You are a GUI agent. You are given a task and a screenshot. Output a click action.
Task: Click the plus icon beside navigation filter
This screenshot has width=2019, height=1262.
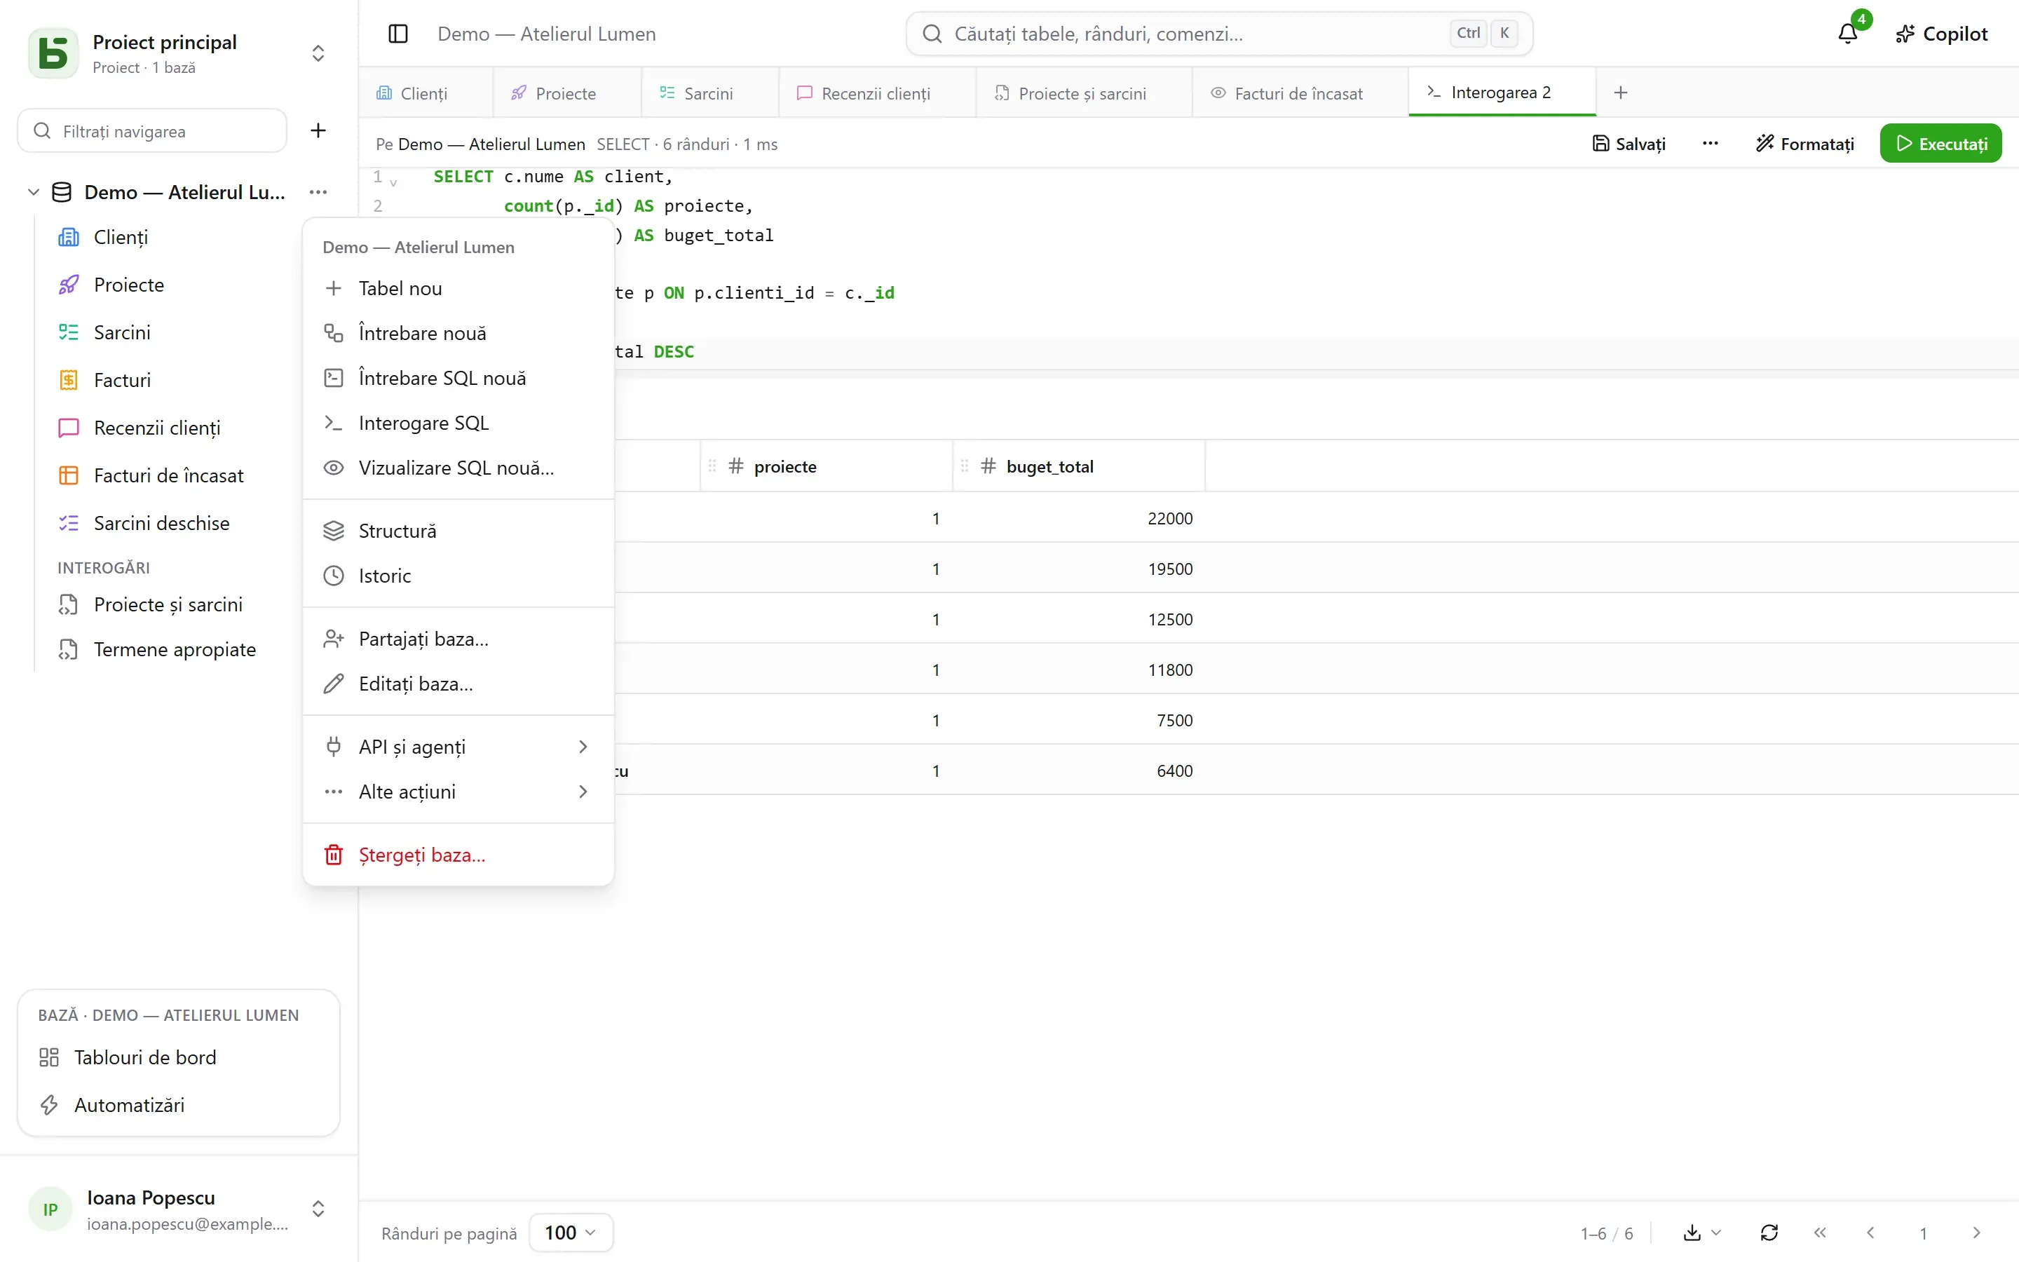coord(318,130)
